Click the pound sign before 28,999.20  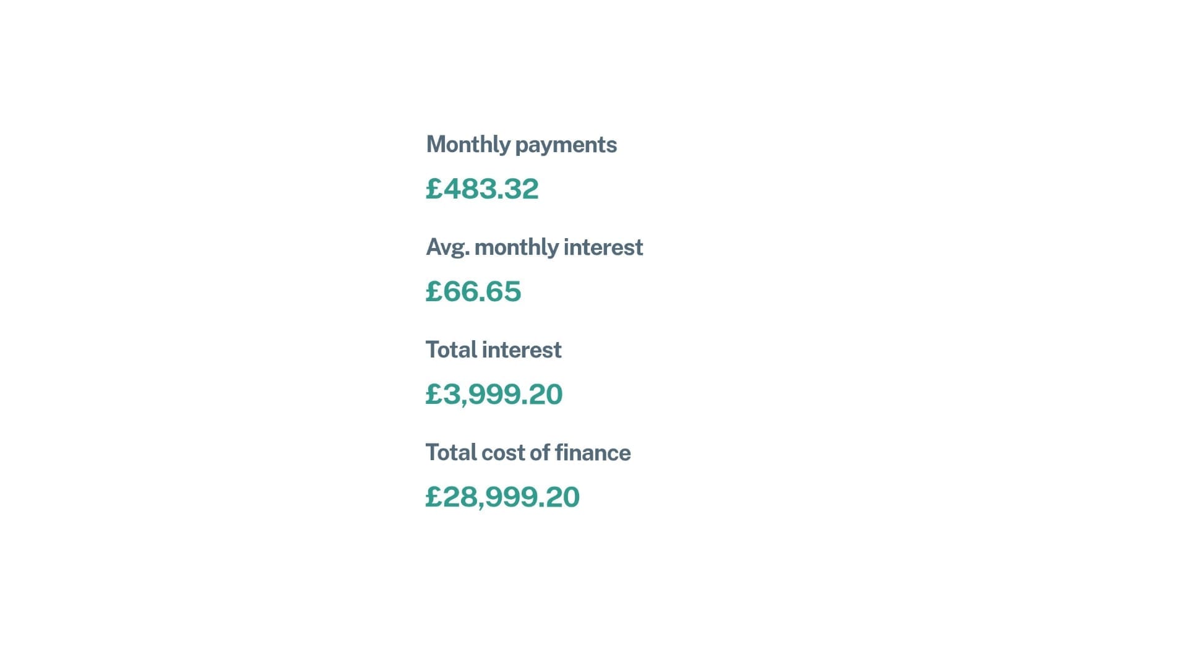click(434, 497)
